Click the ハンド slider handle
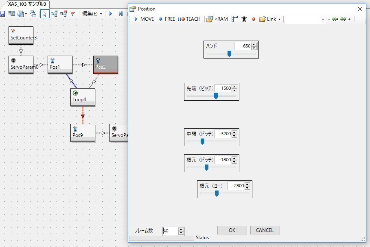Image resolution: width=370 pixels, height=247 pixels. (x=229, y=54)
